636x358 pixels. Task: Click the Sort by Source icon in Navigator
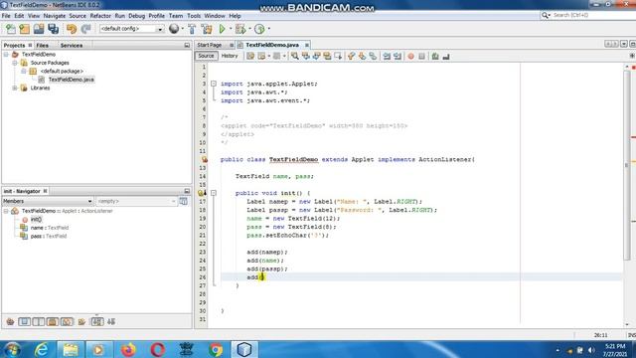click(x=111, y=321)
